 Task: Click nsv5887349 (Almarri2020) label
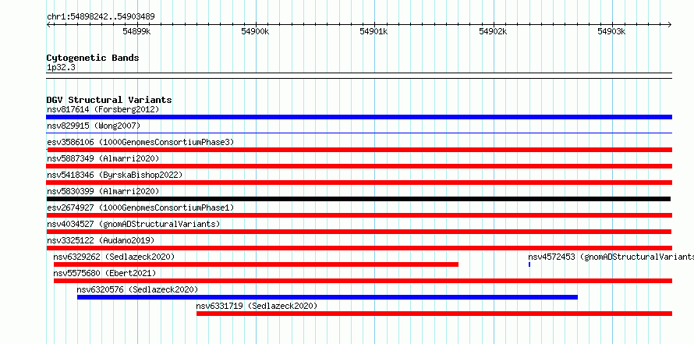[103, 158]
